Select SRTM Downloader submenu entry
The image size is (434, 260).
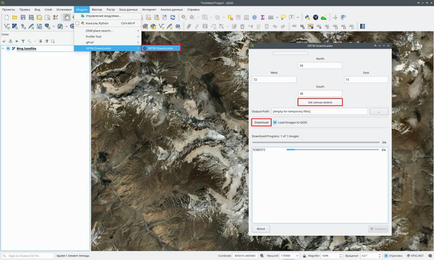[161, 48]
